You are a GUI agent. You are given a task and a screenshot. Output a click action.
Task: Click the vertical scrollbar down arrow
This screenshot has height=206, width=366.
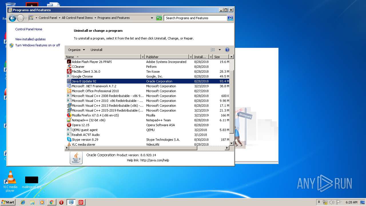[232, 143]
